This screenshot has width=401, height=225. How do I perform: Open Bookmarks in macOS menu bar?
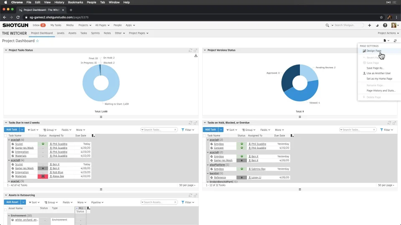(76, 2)
